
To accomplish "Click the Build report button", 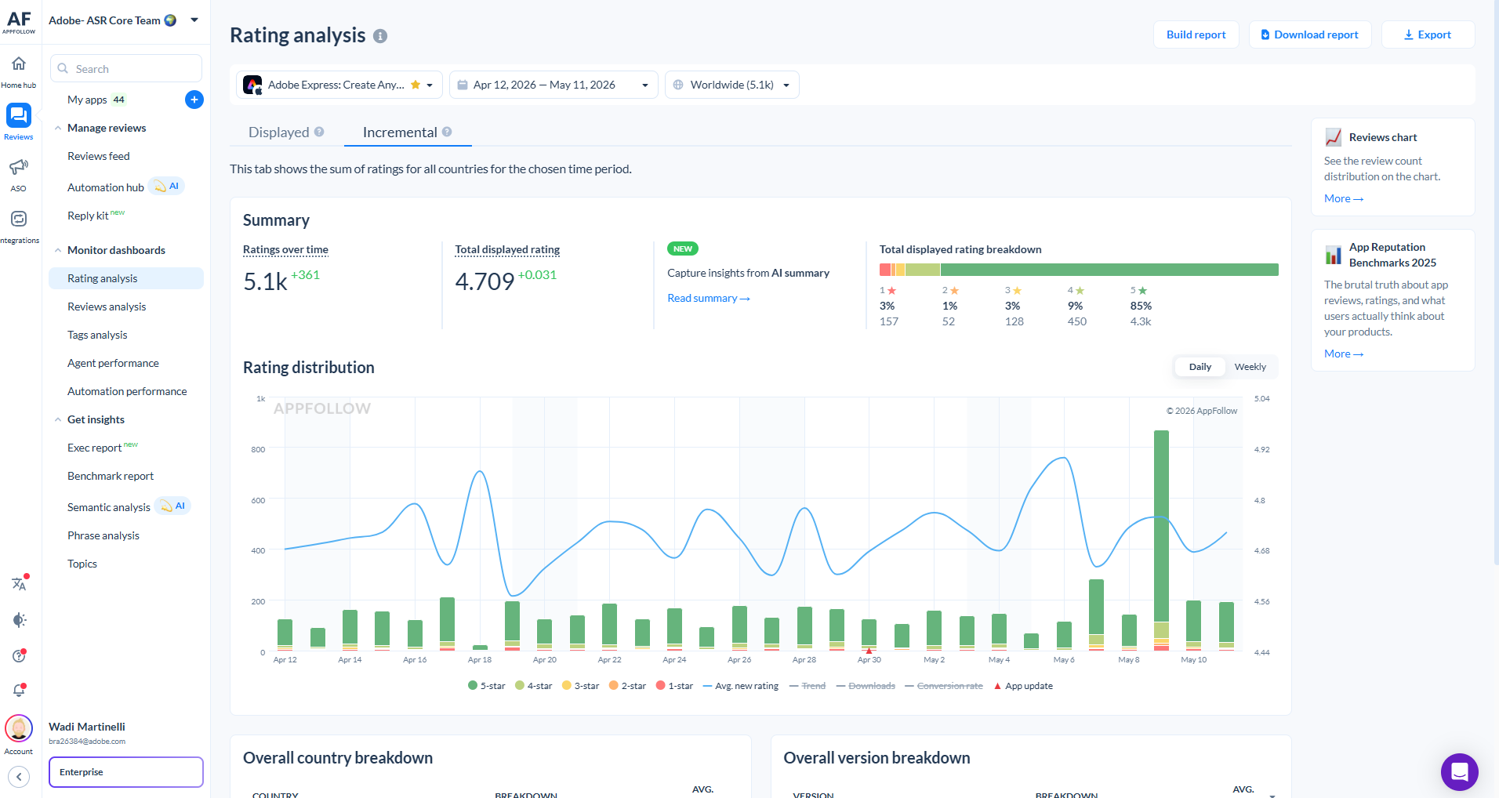I will (1196, 34).
